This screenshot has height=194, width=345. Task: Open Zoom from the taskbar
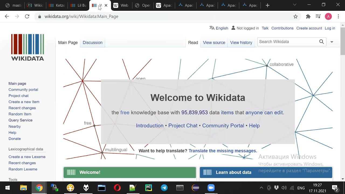click(211, 188)
